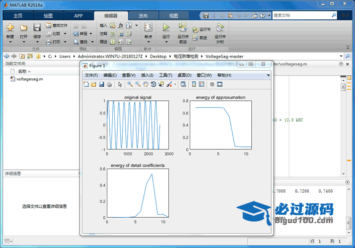Image resolution: width=355 pixels, height=248 pixels.
Task: Open Figure 1 查看(V) menu
Action: tap(129, 75)
